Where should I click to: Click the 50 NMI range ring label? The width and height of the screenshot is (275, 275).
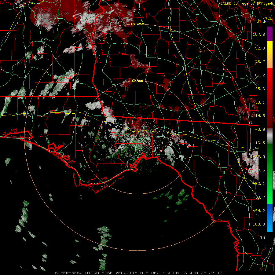tap(137, 81)
